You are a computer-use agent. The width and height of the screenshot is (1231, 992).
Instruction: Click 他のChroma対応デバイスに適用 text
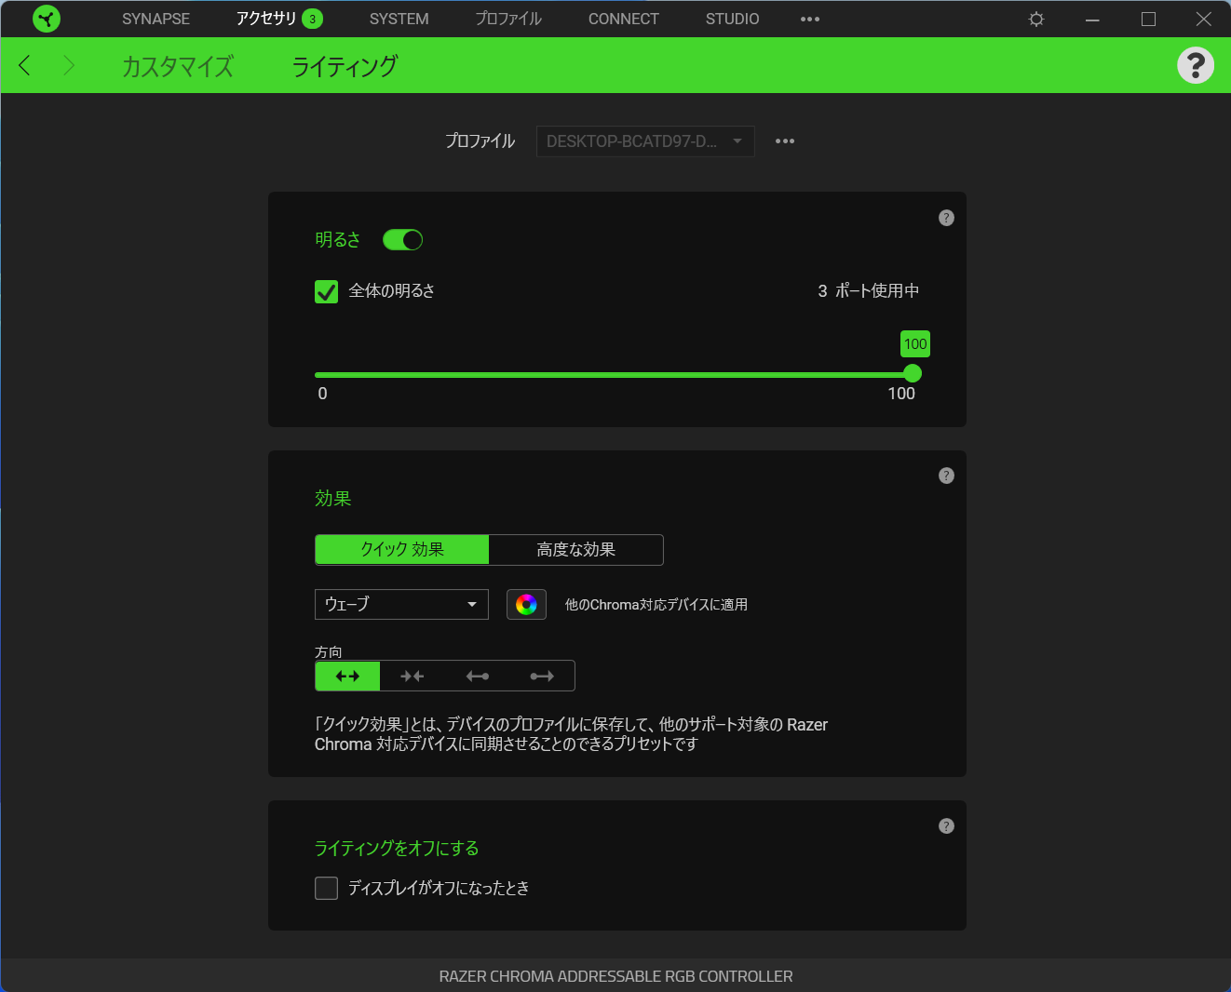656,605
